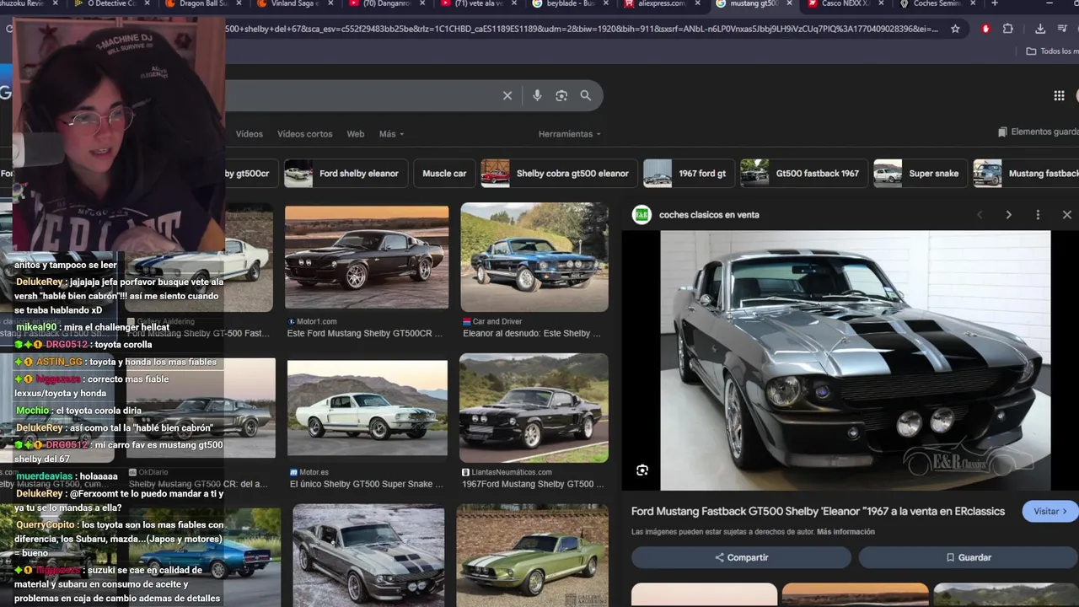Viewport: 1079px width, 607px height.
Task: Open the three-dot menu in preview panel
Action: (1038, 215)
